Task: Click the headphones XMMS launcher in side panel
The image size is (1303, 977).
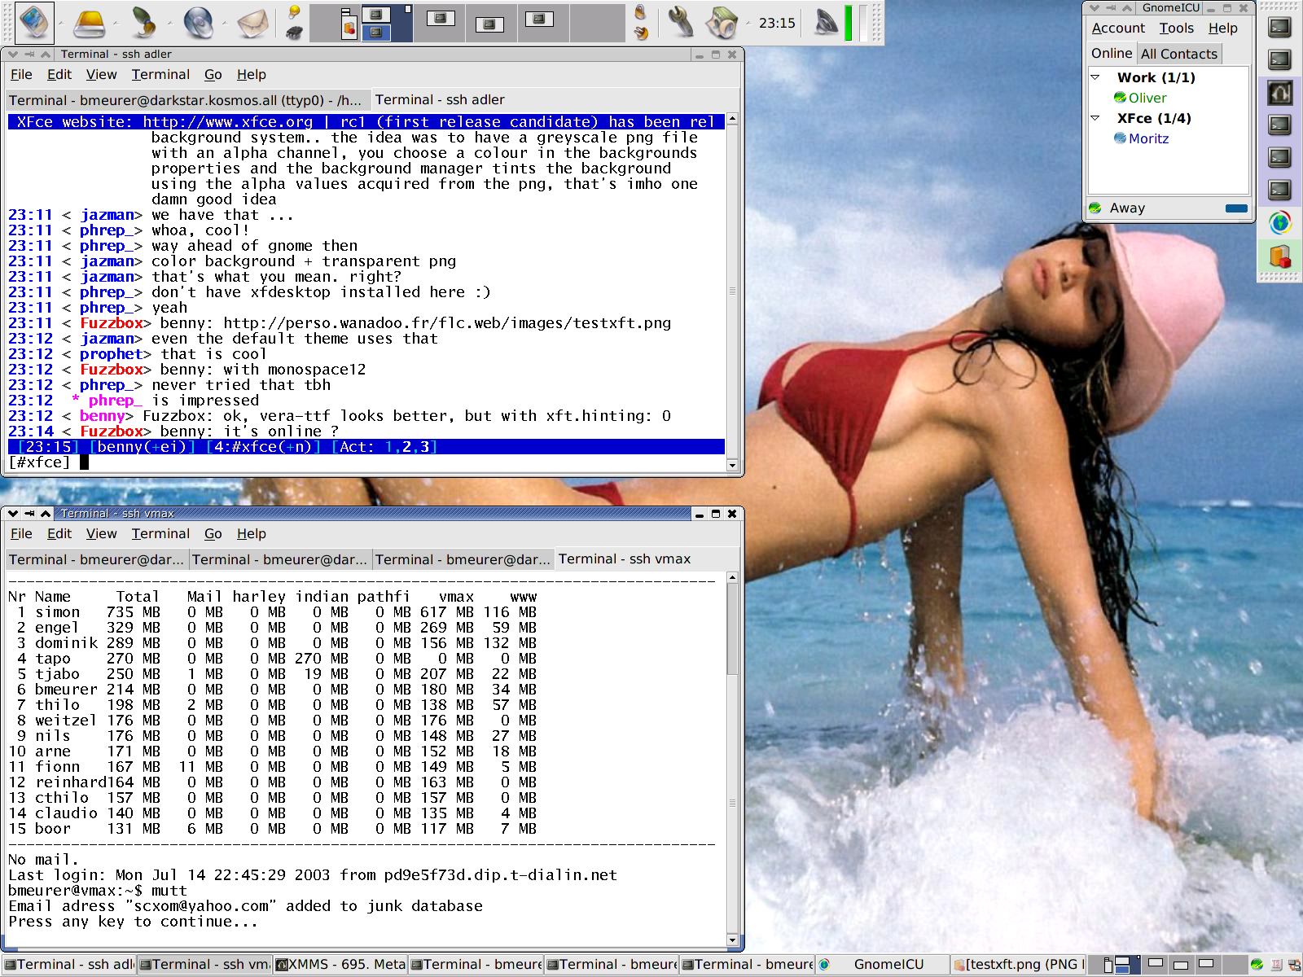Action: tap(1280, 93)
